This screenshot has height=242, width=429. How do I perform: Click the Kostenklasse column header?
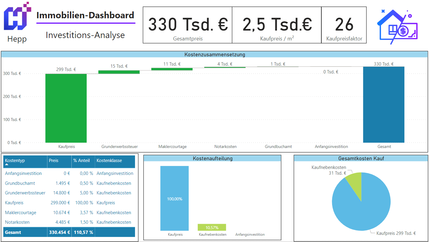109,161
